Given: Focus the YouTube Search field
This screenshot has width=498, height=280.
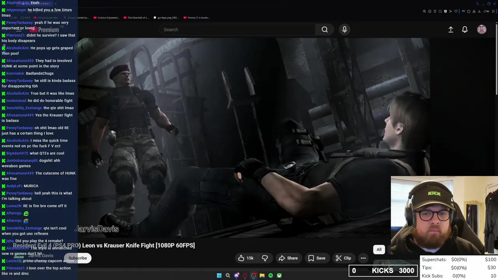Looking at the screenshot, I should [x=237, y=30].
